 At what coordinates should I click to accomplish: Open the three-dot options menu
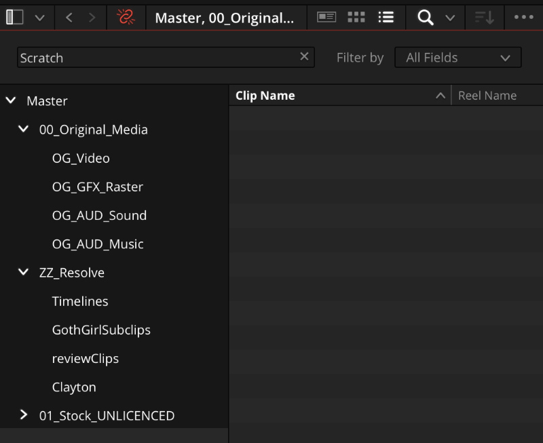[x=523, y=17]
